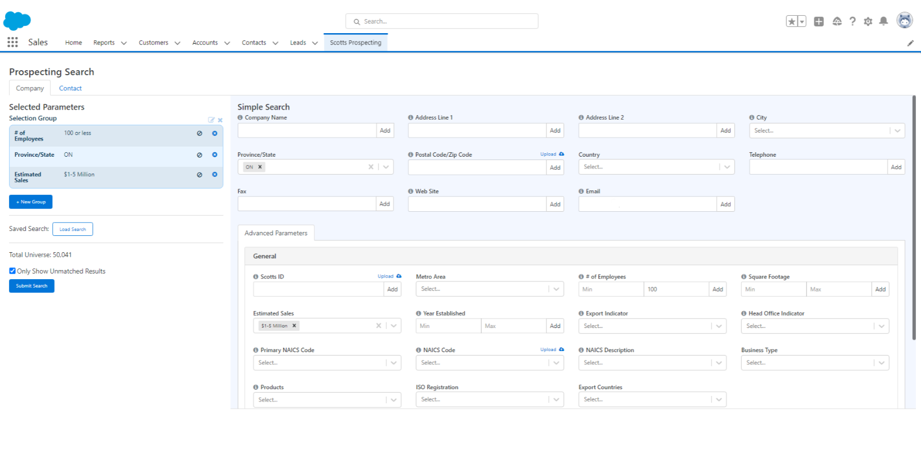Expand the Accounts menu chevron

[227, 43]
